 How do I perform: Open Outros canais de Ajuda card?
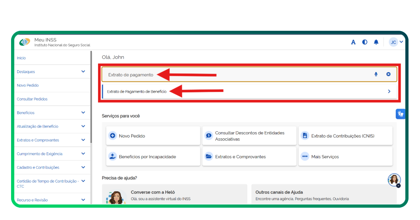pyautogui.click(x=324, y=194)
